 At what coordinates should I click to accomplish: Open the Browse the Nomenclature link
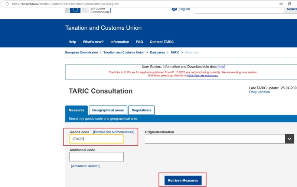[x=114, y=132]
